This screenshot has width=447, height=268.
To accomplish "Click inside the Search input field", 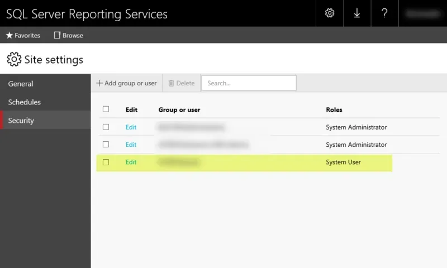I will click(x=249, y=83).
